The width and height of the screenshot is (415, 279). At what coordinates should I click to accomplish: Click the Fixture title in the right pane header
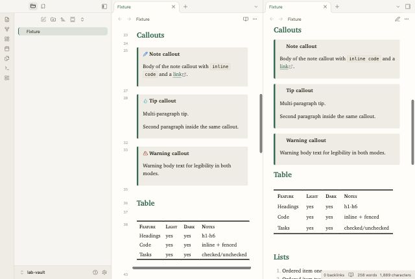click(x=294, y=19)
